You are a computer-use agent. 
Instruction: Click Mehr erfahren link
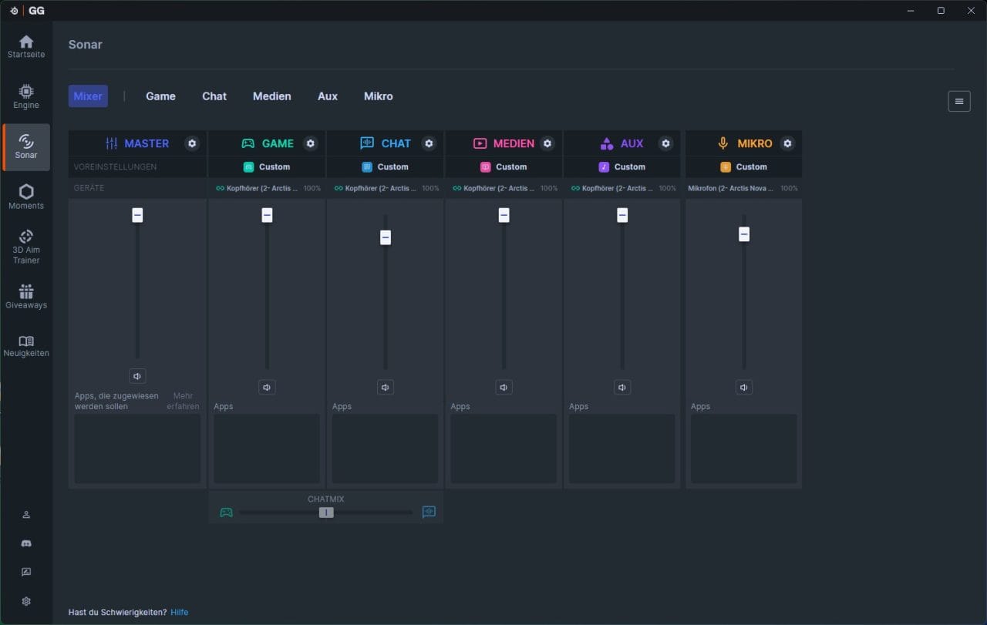coord(183,401)
